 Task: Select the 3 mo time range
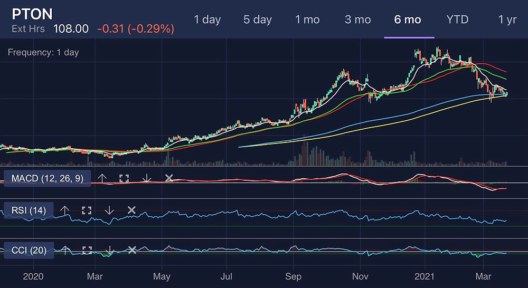pyautogui.click(x=357, y=20)
